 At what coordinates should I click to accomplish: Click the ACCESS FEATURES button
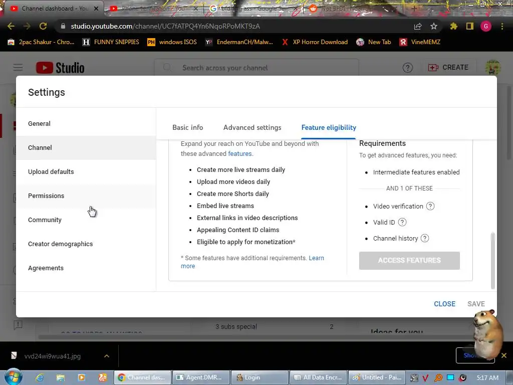409,260
